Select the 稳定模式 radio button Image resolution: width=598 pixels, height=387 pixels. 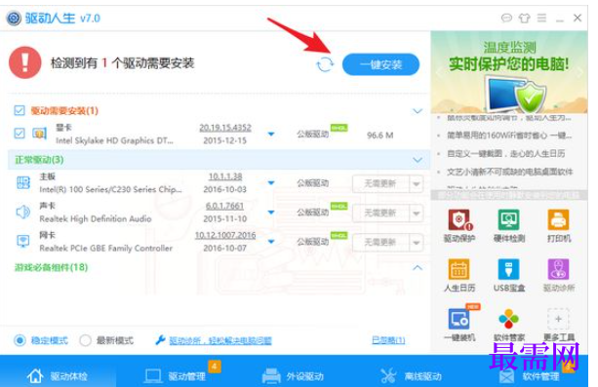[20, 340]
